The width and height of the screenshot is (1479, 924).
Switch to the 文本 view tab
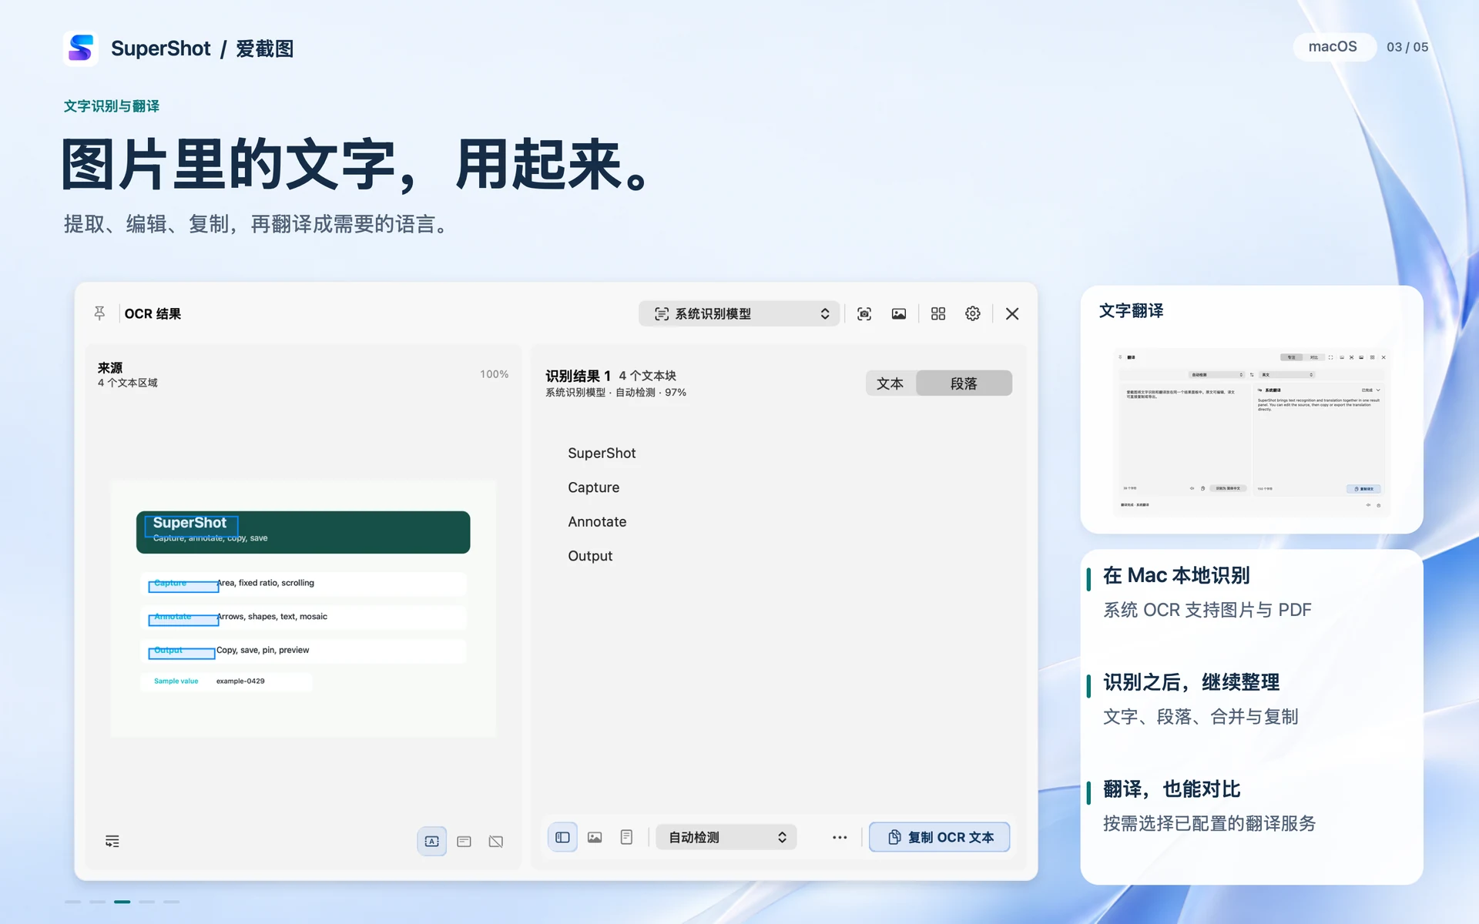[890, 383]
